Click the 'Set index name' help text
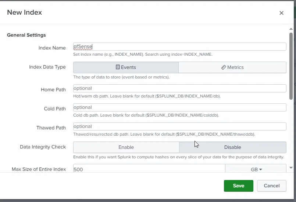The height and width of the screenshot is (202, 296). tap(143, 54)
